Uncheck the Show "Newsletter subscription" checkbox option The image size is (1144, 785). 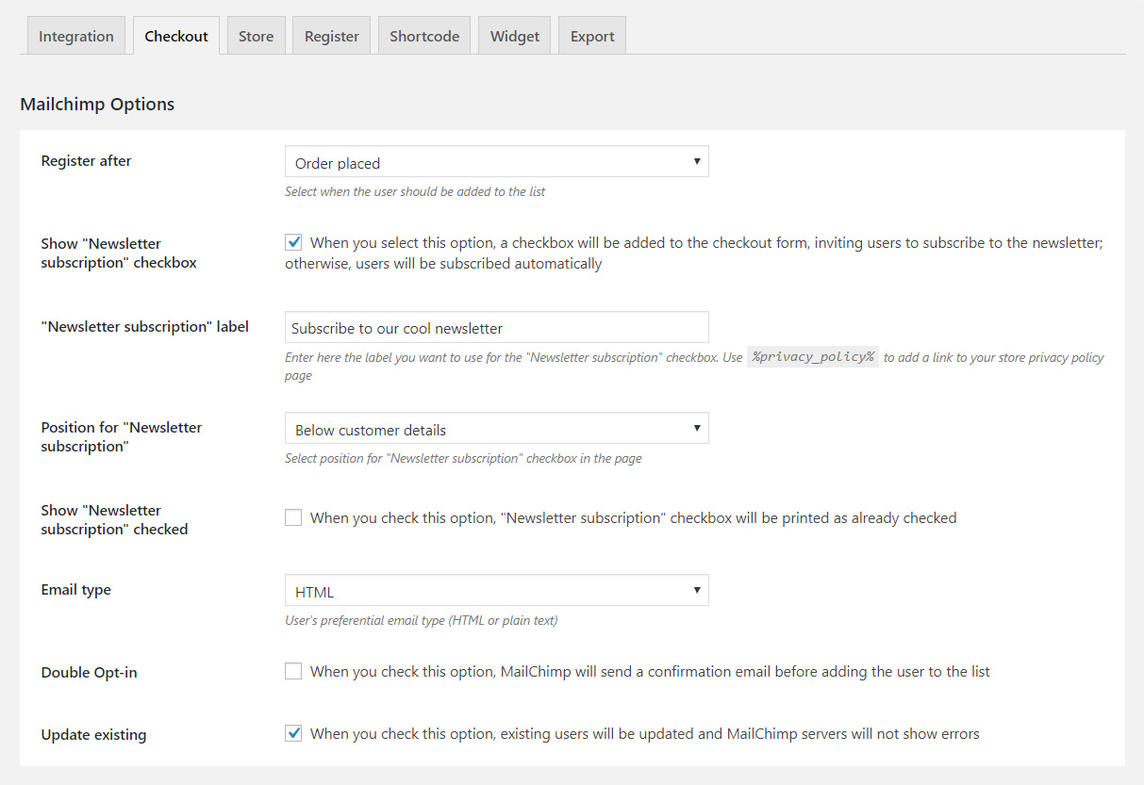tap(294, 242)
